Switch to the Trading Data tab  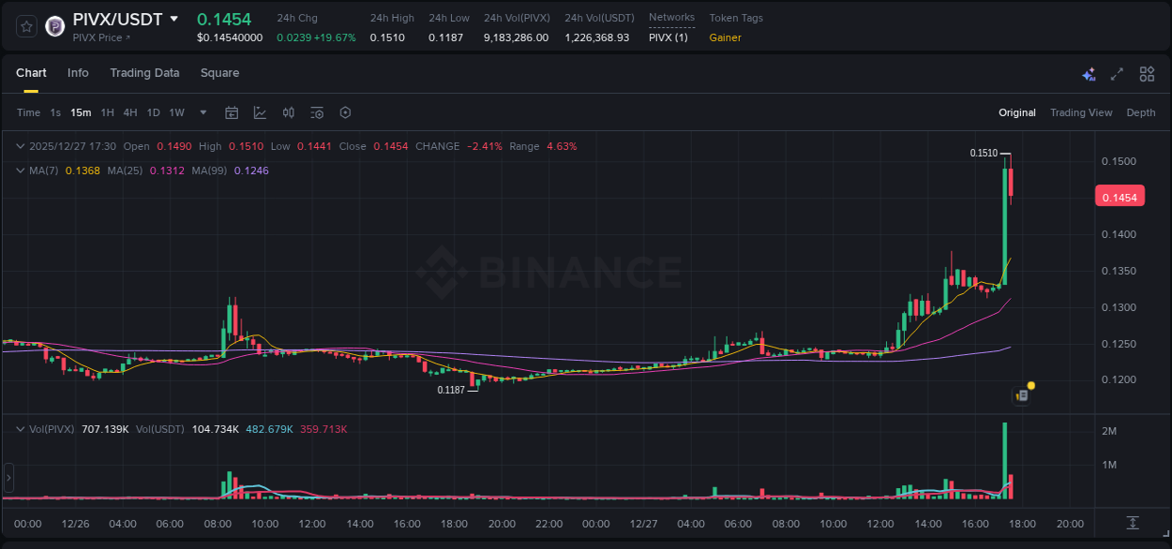[144, 73]
